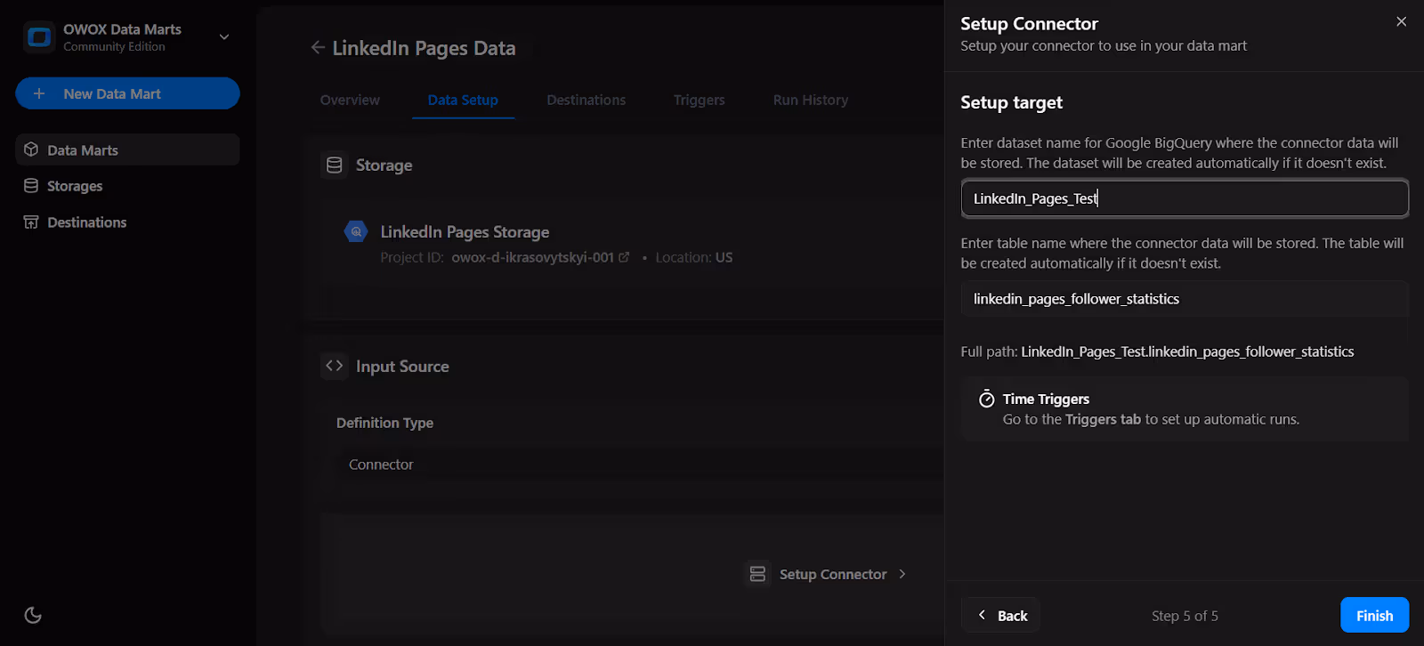Click the Destinations archive icon in the sidebar
The height and width of the screenshot is (646, 1424).
tap(31, 222)
